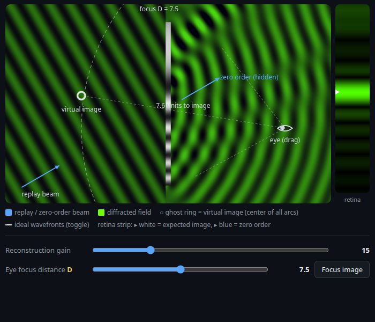
Task: Click the white expected-image marker on retina
Action: [x=337, y=92]
